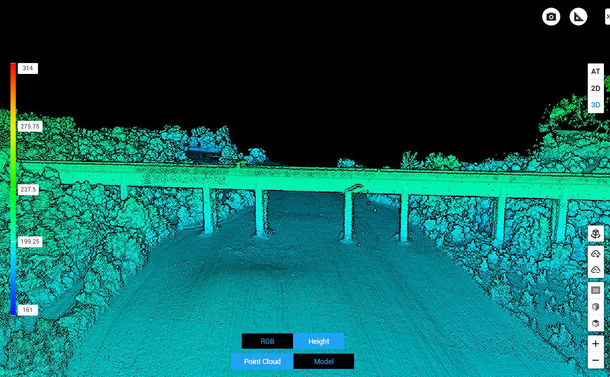Screen dimensions: 610x377
Task: Decrease point size with cloud minus icon
Action: [595, 270]
